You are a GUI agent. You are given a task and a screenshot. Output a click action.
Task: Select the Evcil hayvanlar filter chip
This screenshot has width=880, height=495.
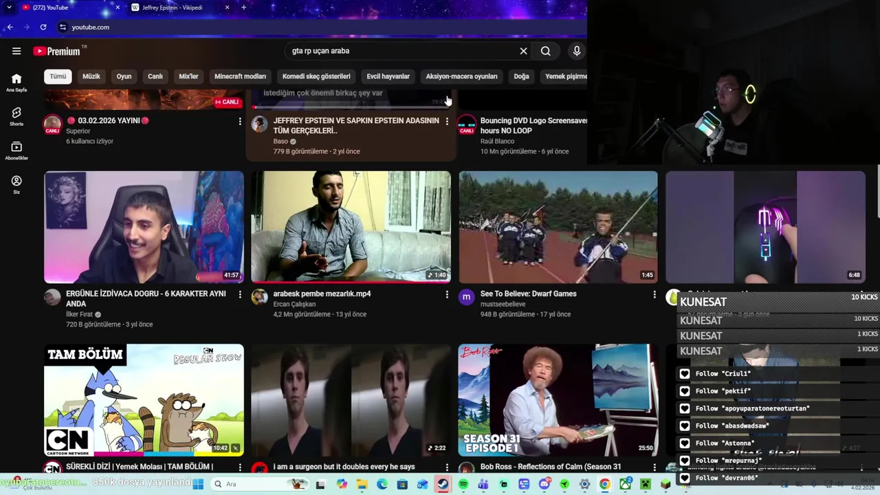pos(388,76)
